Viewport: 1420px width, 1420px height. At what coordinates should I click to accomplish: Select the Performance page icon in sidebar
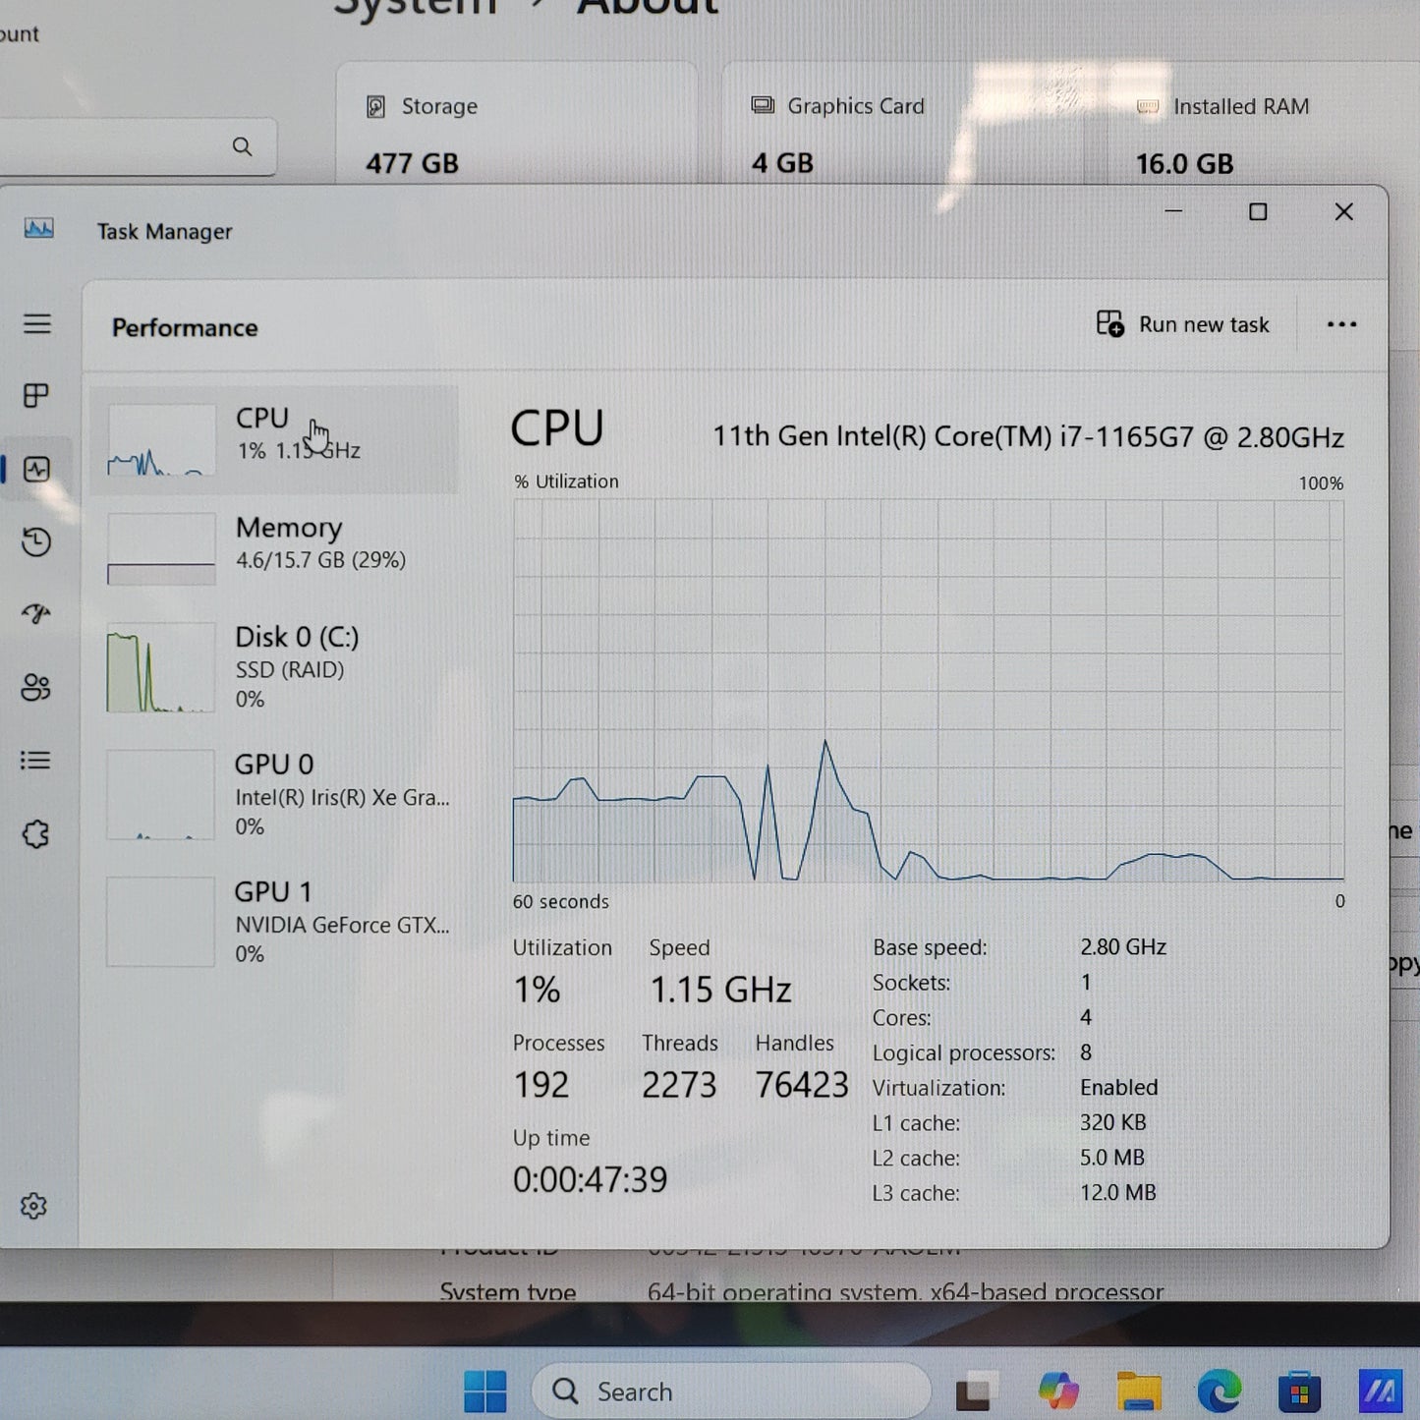pos(36,469)
